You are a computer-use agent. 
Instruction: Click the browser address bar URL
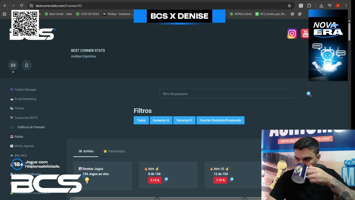tap(59, 6)
